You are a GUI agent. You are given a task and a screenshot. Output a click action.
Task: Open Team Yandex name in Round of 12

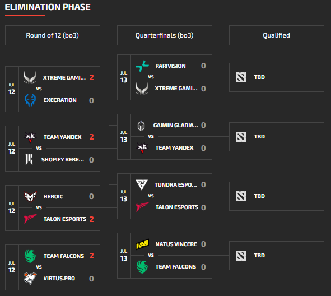pyautogui.click(x=63, y=137)
